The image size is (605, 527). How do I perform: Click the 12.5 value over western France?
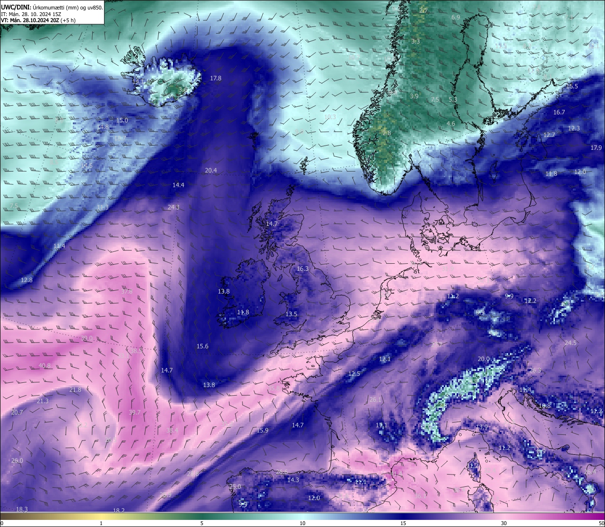[x=354, y=373]
